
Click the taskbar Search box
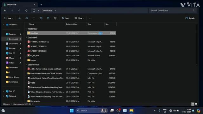pyautogui.click(x=92, y=111)
